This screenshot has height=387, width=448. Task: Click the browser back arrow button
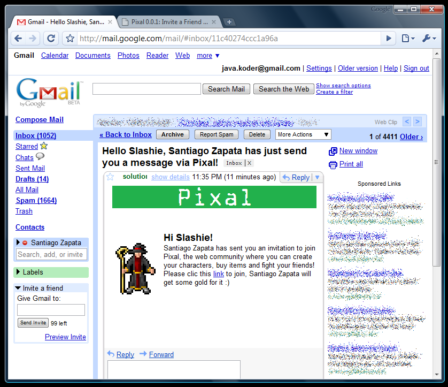pyautogui.click(x=18, y=38)
